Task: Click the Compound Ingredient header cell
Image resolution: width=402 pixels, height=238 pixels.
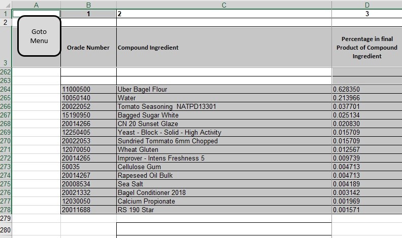Action: 224,47
